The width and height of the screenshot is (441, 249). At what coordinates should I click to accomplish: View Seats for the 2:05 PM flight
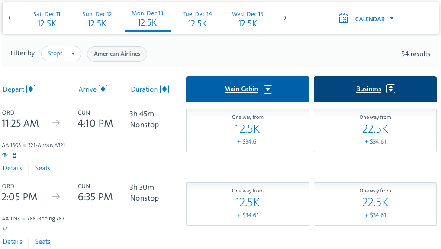(x=43, y=242)
